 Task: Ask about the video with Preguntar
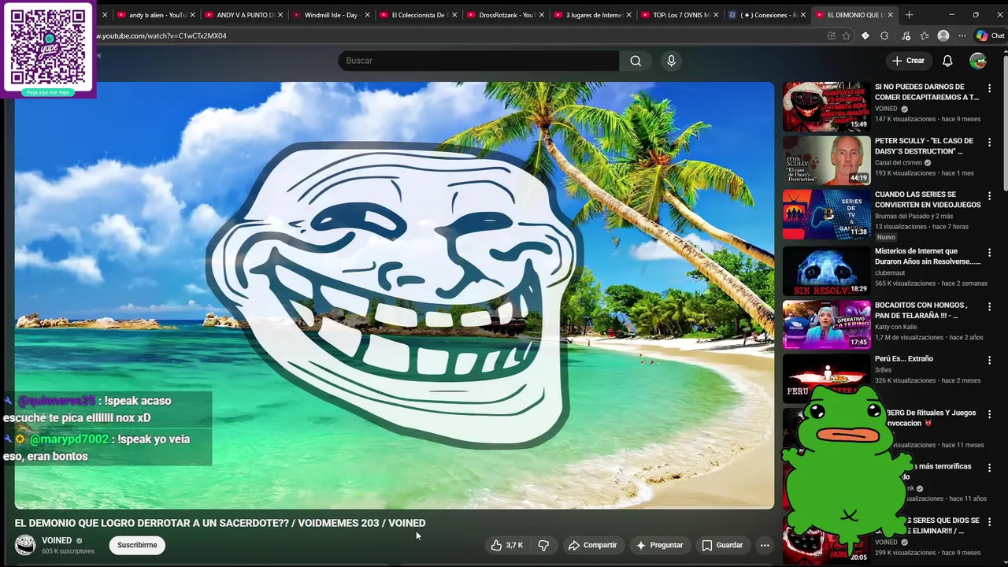[659, 545]
